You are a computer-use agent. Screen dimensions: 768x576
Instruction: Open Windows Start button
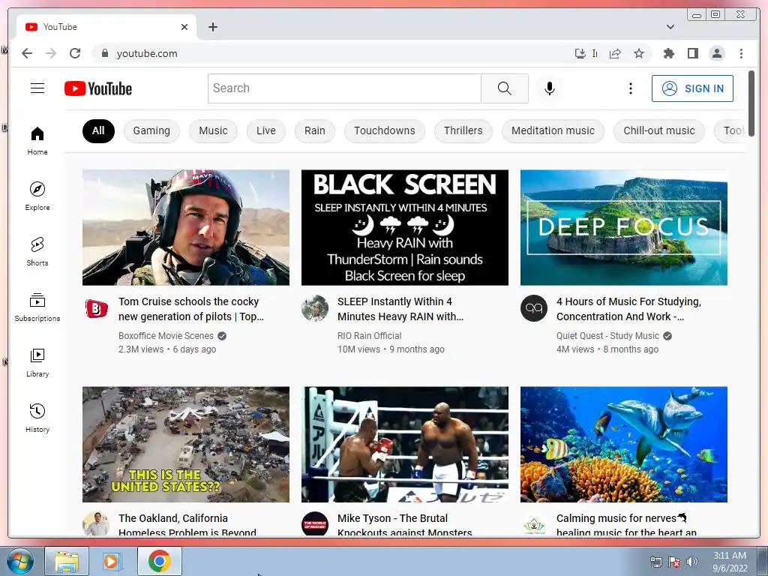[x=20, y=561]
